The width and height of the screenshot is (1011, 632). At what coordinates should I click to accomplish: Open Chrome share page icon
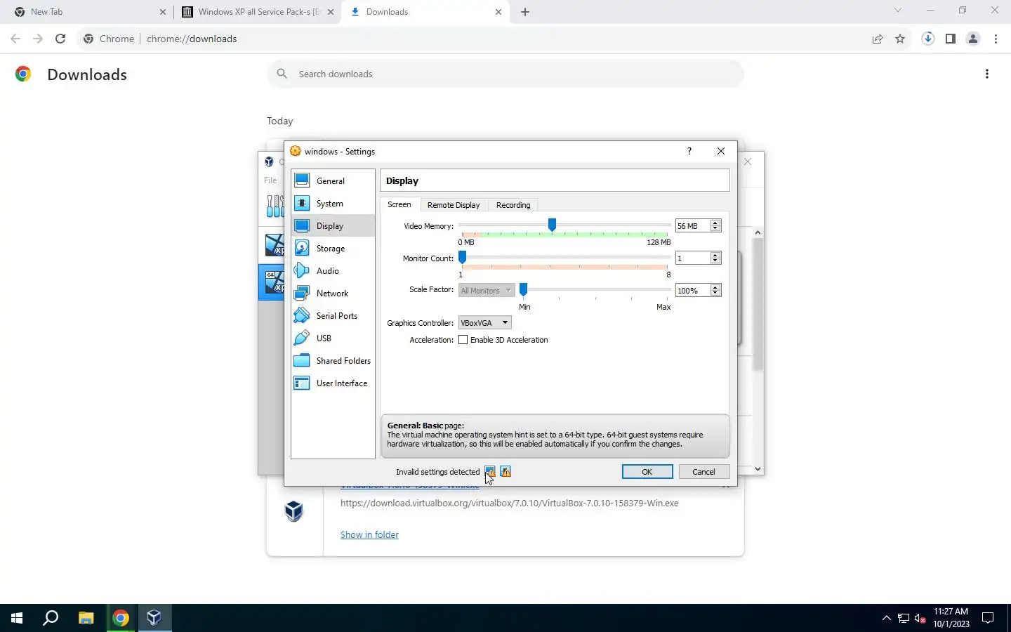pos(878,39)
